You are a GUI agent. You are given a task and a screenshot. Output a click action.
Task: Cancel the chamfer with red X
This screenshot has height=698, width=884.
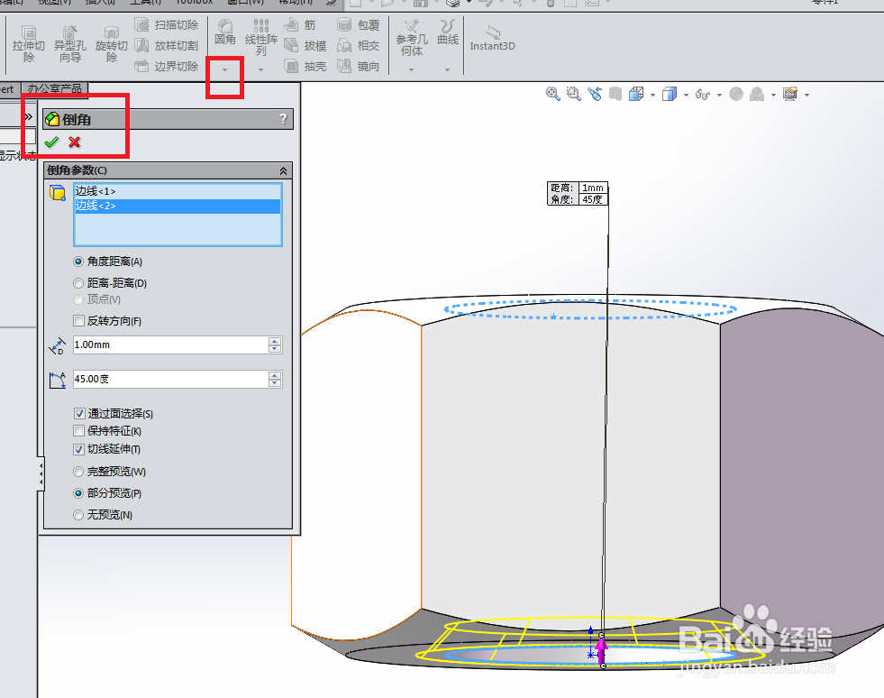coord(75,142)
